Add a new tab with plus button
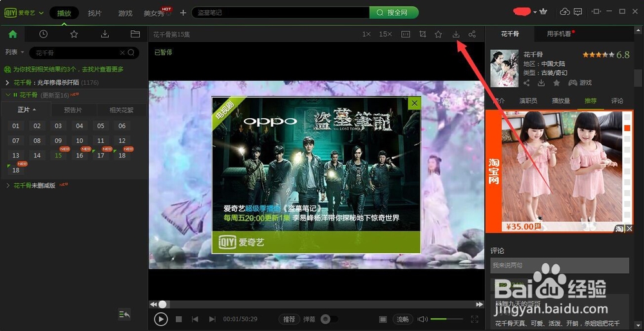Viewport: 644px width, 331px height. tap(183, 13)
